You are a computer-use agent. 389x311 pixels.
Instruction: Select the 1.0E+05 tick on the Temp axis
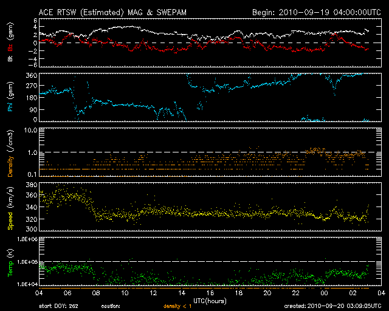point(27,262)
